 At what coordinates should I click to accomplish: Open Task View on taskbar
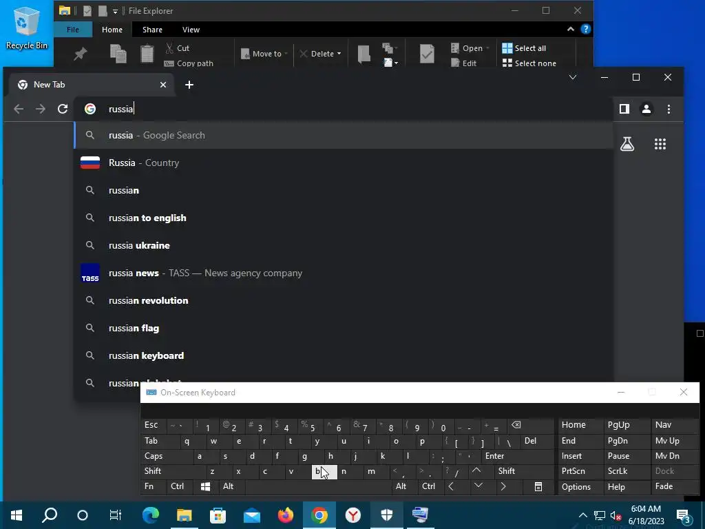click(116, 515)
